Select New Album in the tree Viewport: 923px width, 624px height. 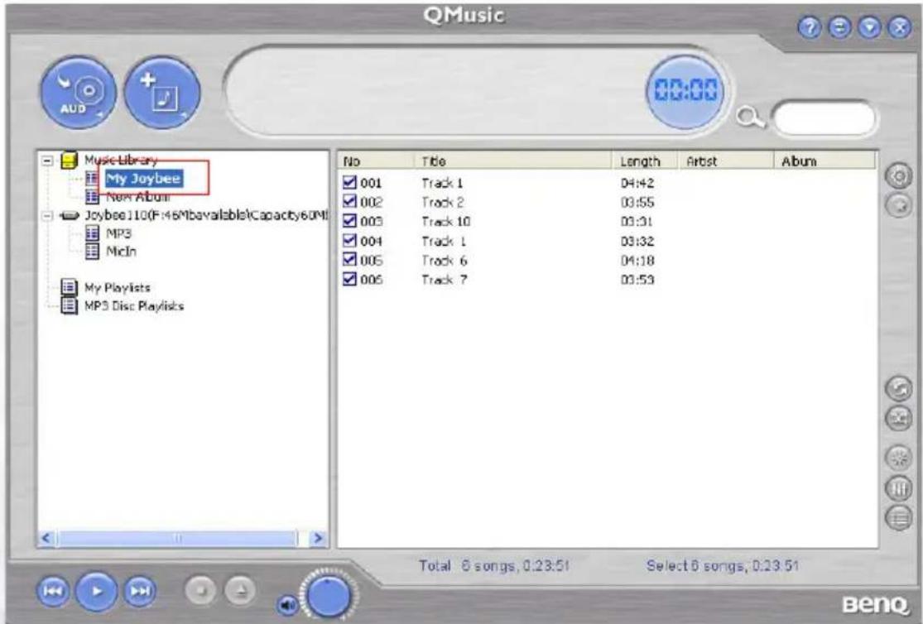click(x=137, y=197)
